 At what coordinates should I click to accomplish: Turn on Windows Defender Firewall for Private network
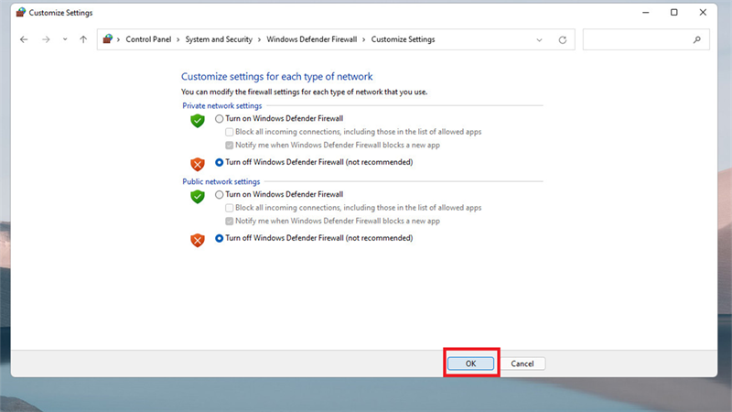219,119
